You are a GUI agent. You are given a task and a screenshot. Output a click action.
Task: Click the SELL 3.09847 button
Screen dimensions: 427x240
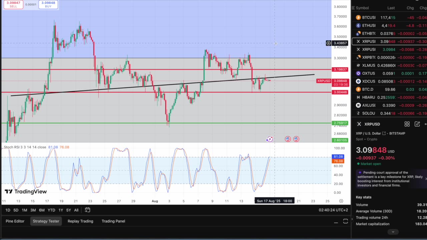13,4
